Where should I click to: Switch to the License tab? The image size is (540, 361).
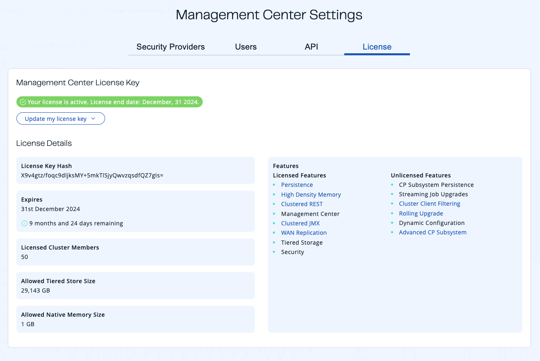click(x=377, y=47)
